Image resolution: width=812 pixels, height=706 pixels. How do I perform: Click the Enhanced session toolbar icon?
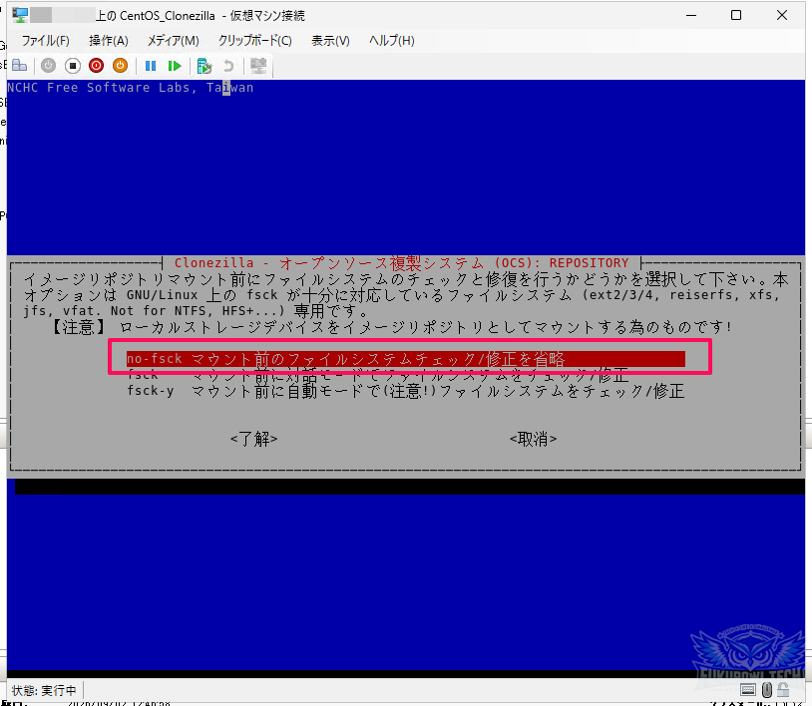coord(258,66)
